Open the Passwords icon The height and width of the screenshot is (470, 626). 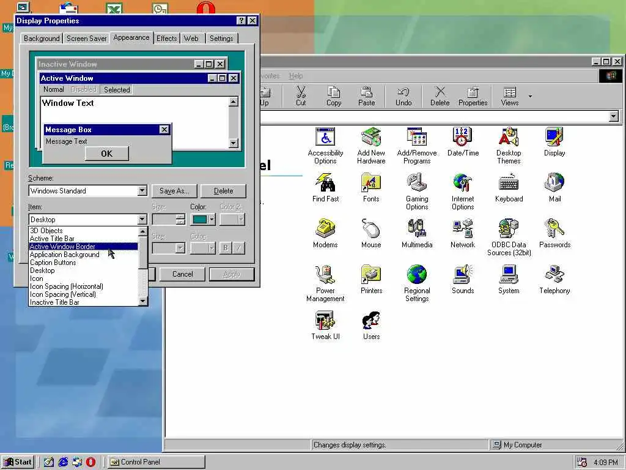pyautogui.click(x=554, y=234)
